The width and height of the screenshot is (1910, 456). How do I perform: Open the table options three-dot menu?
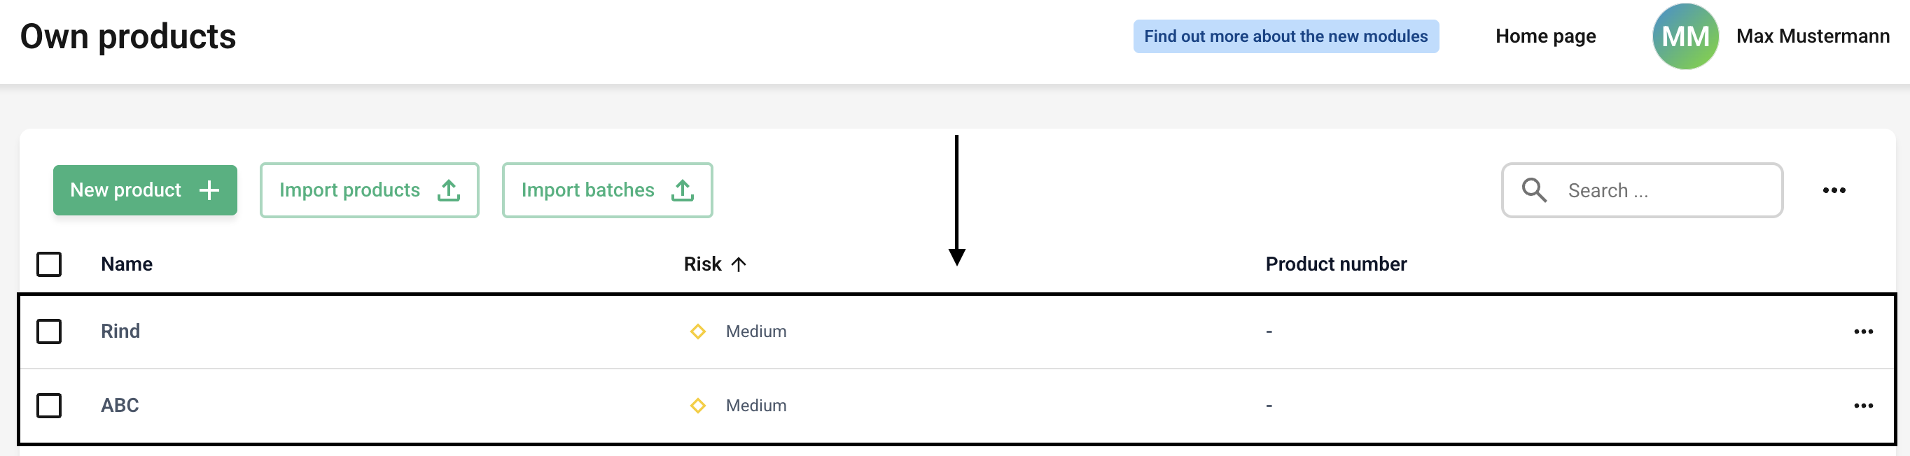pos(1834,190)
